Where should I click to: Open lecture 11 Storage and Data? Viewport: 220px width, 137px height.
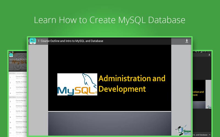point(18,133)
